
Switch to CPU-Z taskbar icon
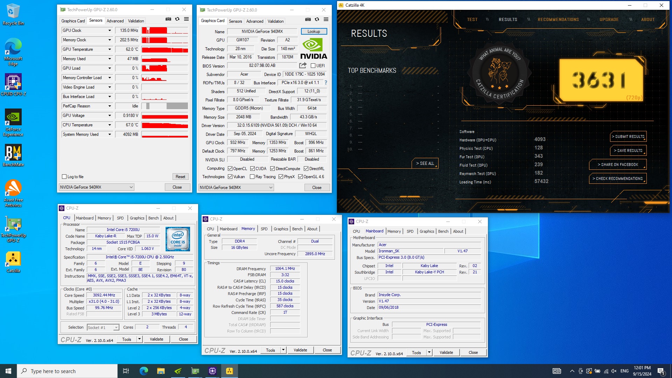212,371
